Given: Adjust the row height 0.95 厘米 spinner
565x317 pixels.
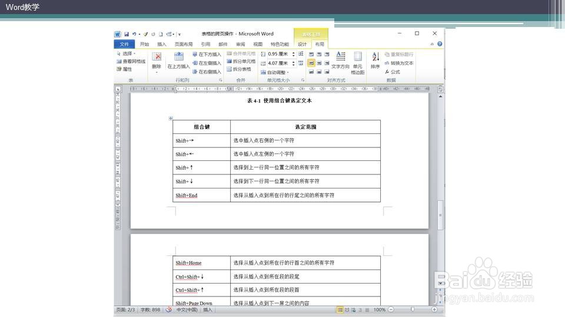Looking at the screenshot, I should tap(293, 54).
